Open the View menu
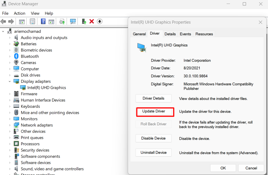 point(35,13)
